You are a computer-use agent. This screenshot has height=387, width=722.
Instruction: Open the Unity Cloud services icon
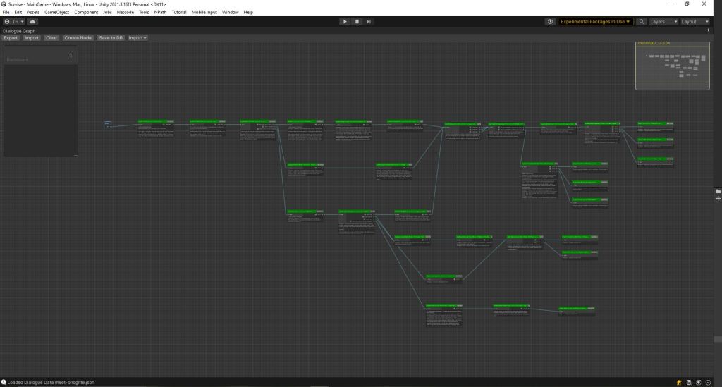pos(32,22)
